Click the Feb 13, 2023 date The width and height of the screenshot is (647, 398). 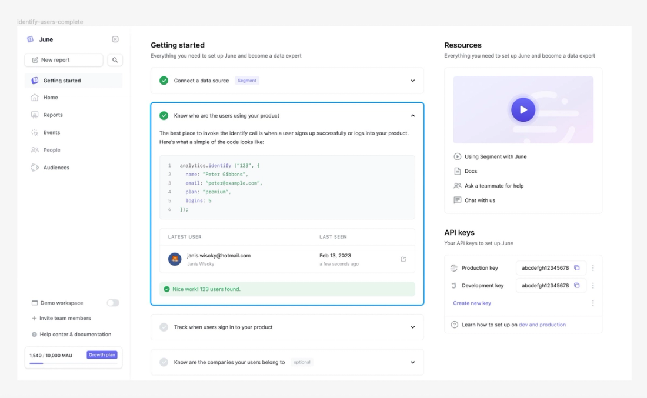click(335, 256)
